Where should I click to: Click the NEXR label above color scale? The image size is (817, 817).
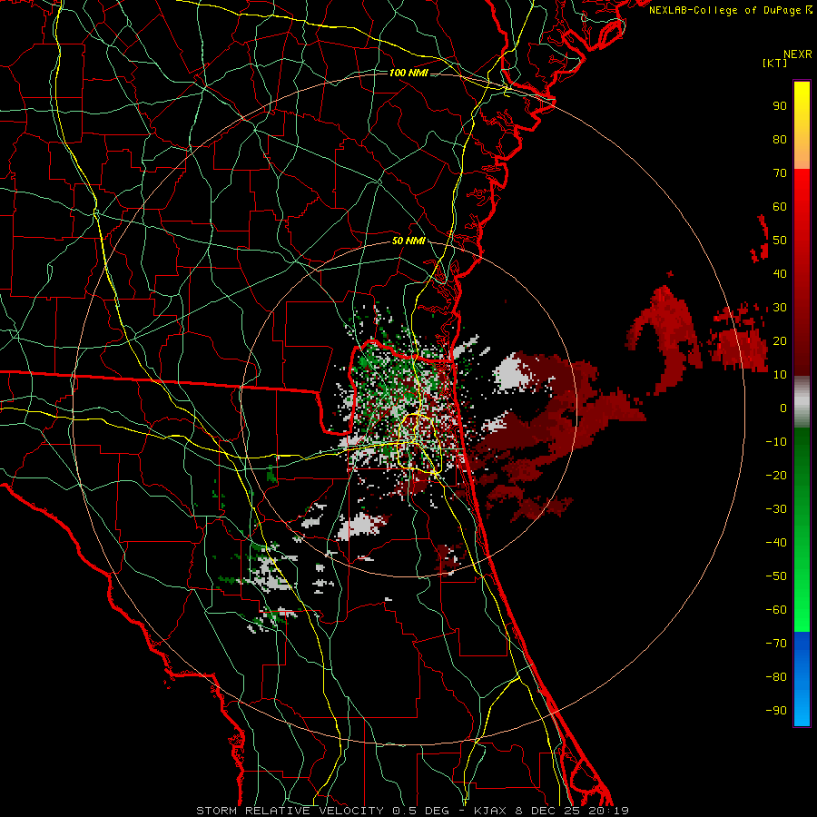click(x=798, y=54)
